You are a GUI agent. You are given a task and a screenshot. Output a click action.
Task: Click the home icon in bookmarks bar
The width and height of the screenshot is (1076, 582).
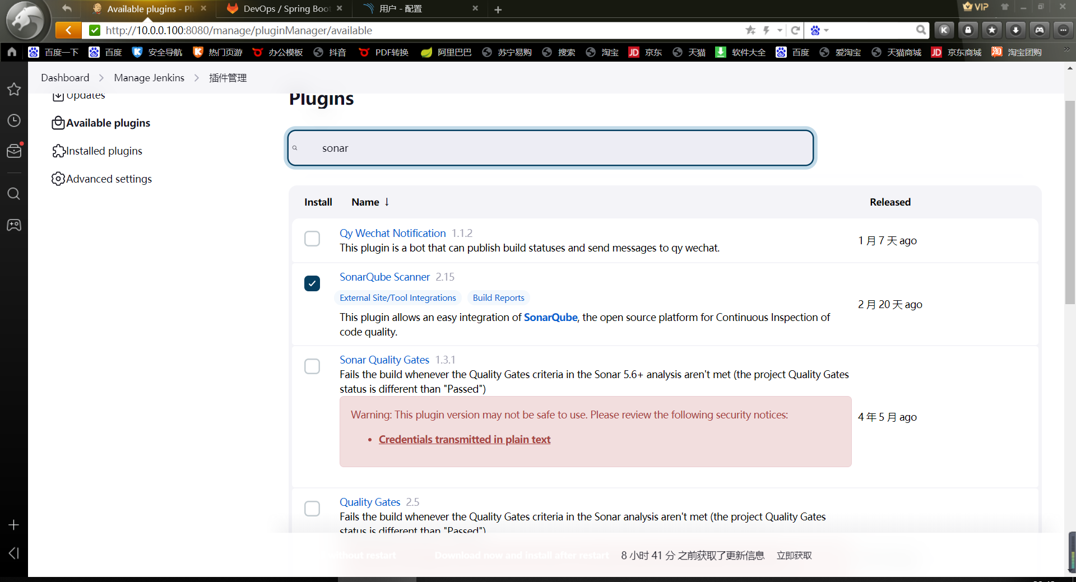pyautogui.click(x=12, y=52)
